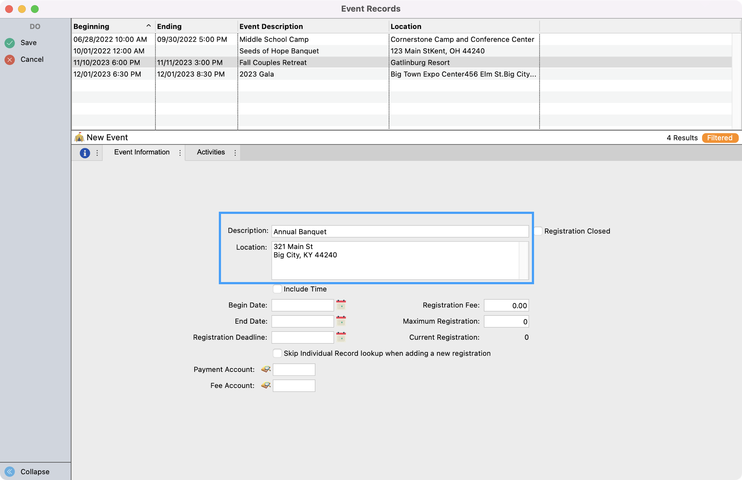Click the blue info icon tab
The width and height of the screenshot is (742, 480).
(x=85, y=153)
